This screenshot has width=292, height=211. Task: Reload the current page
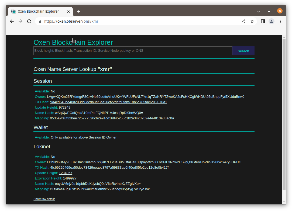click(x=29, y=21)
